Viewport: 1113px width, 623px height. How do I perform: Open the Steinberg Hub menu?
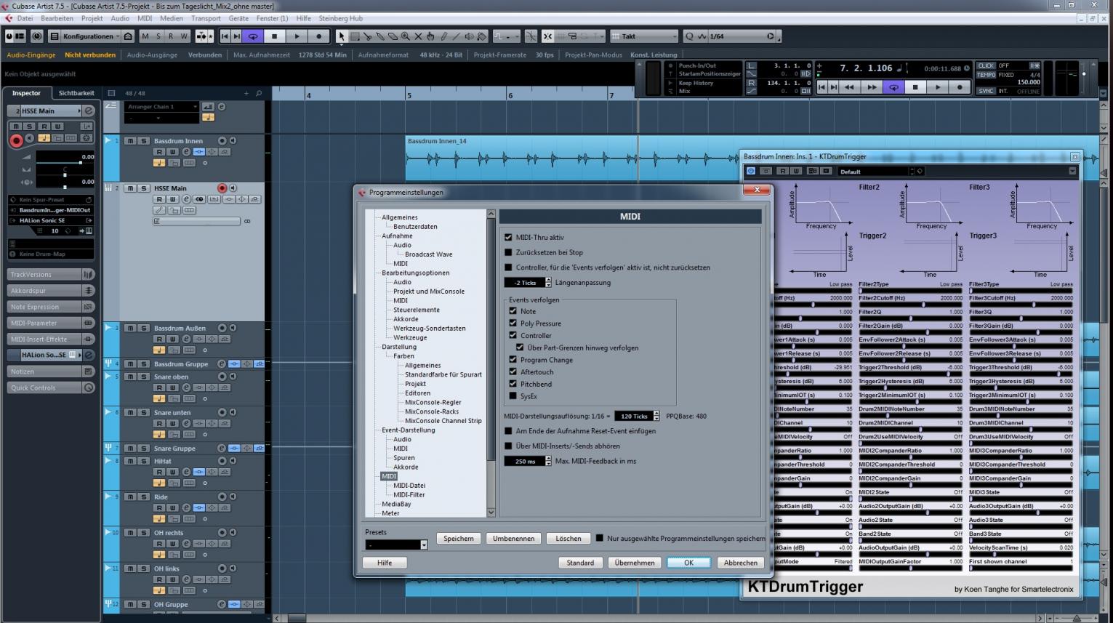[x=341, y=18]
